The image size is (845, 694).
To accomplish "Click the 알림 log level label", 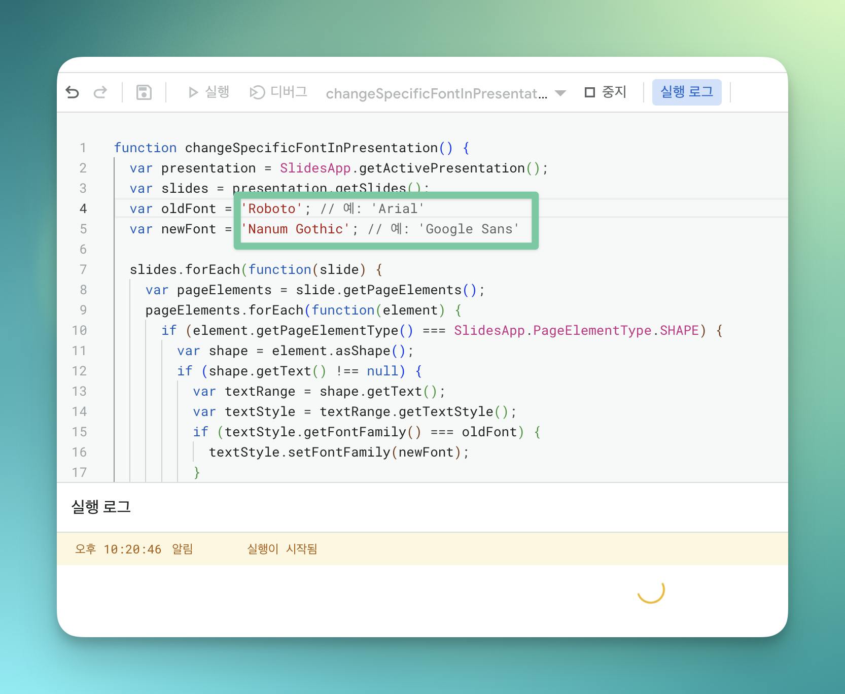I will click(183, 549).
